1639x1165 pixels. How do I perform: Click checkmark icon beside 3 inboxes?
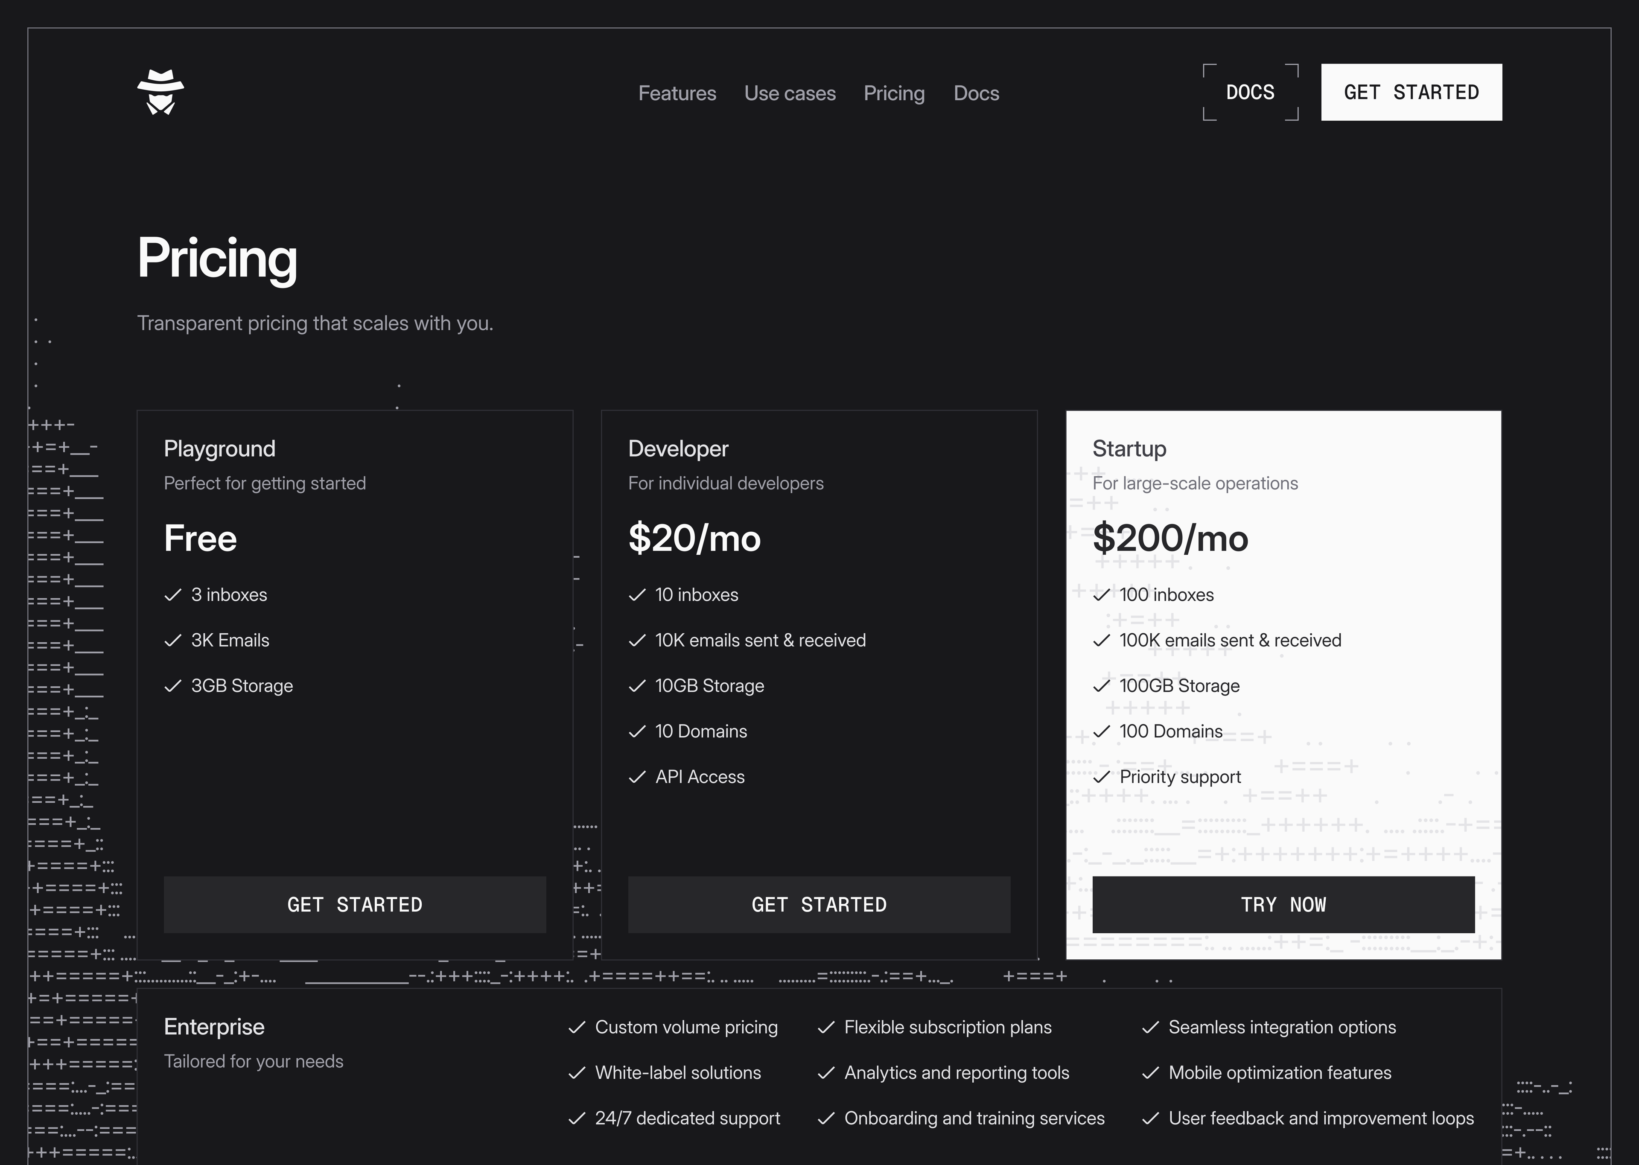pyautogui.click(x=173, y=595)
